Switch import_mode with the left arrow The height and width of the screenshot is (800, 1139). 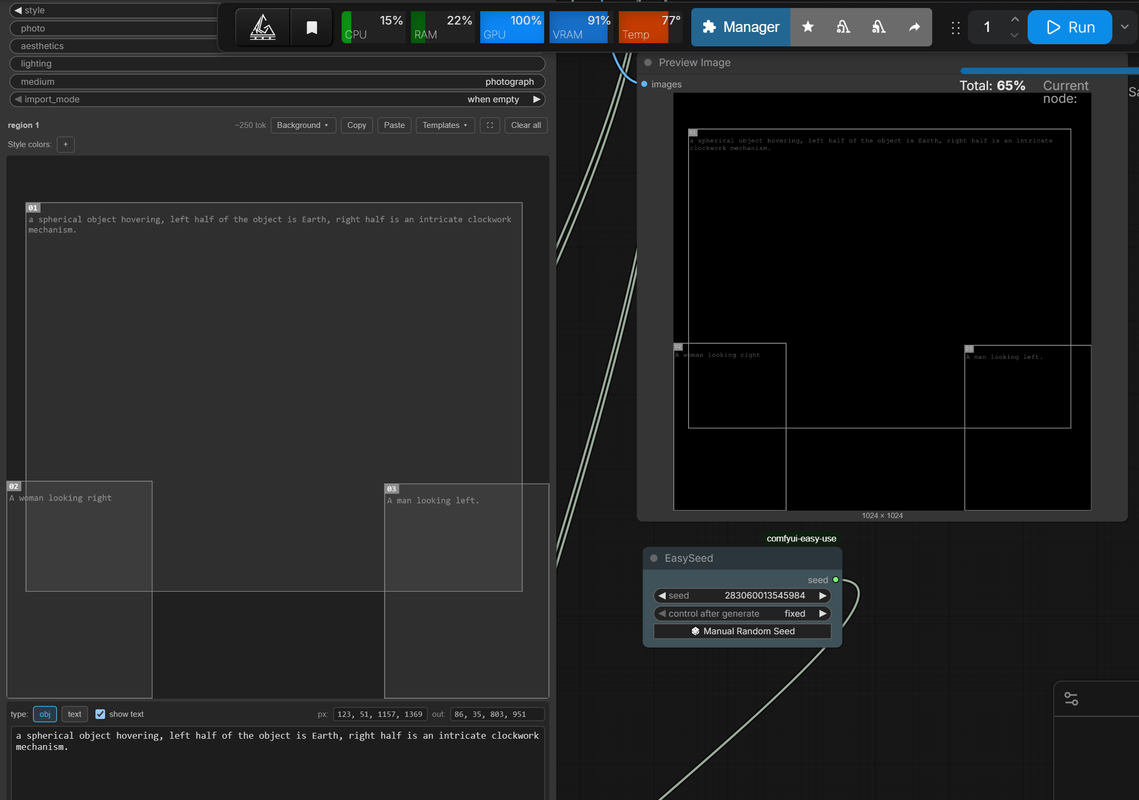(18, 99)
